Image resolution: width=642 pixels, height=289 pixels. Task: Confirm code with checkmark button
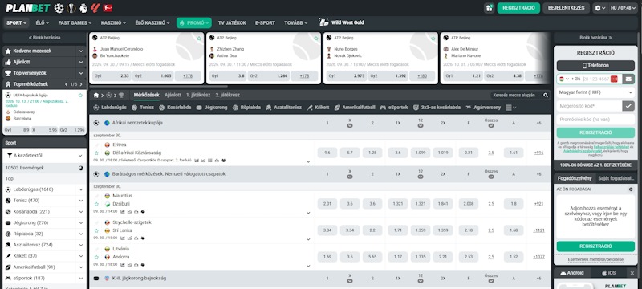628,106
